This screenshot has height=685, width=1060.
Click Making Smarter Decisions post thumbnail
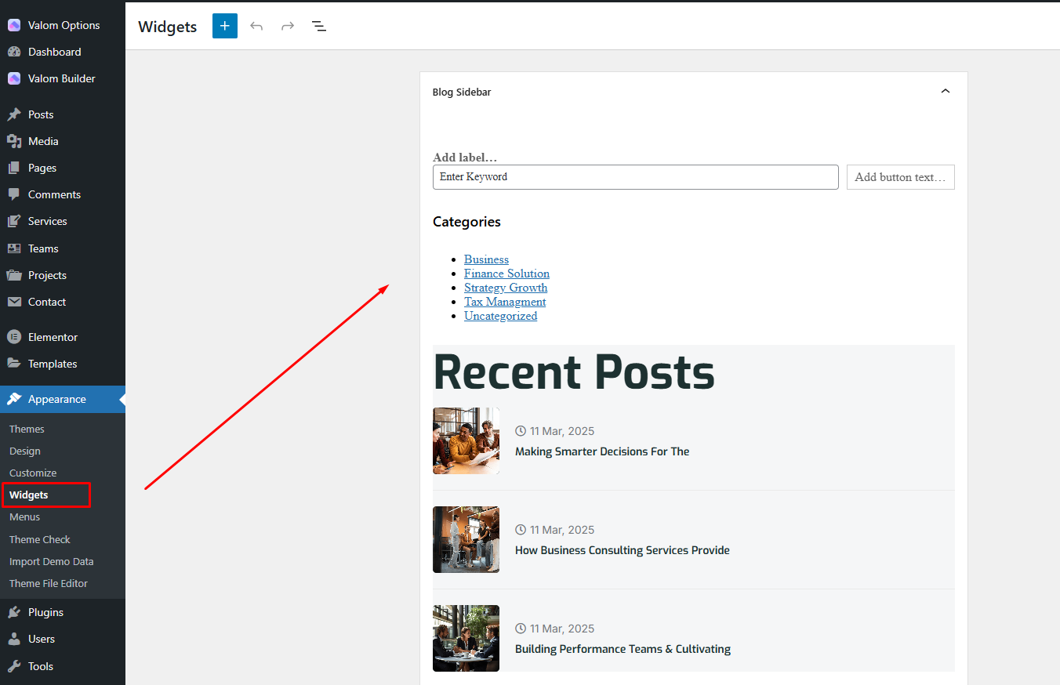tap(466, 440)
